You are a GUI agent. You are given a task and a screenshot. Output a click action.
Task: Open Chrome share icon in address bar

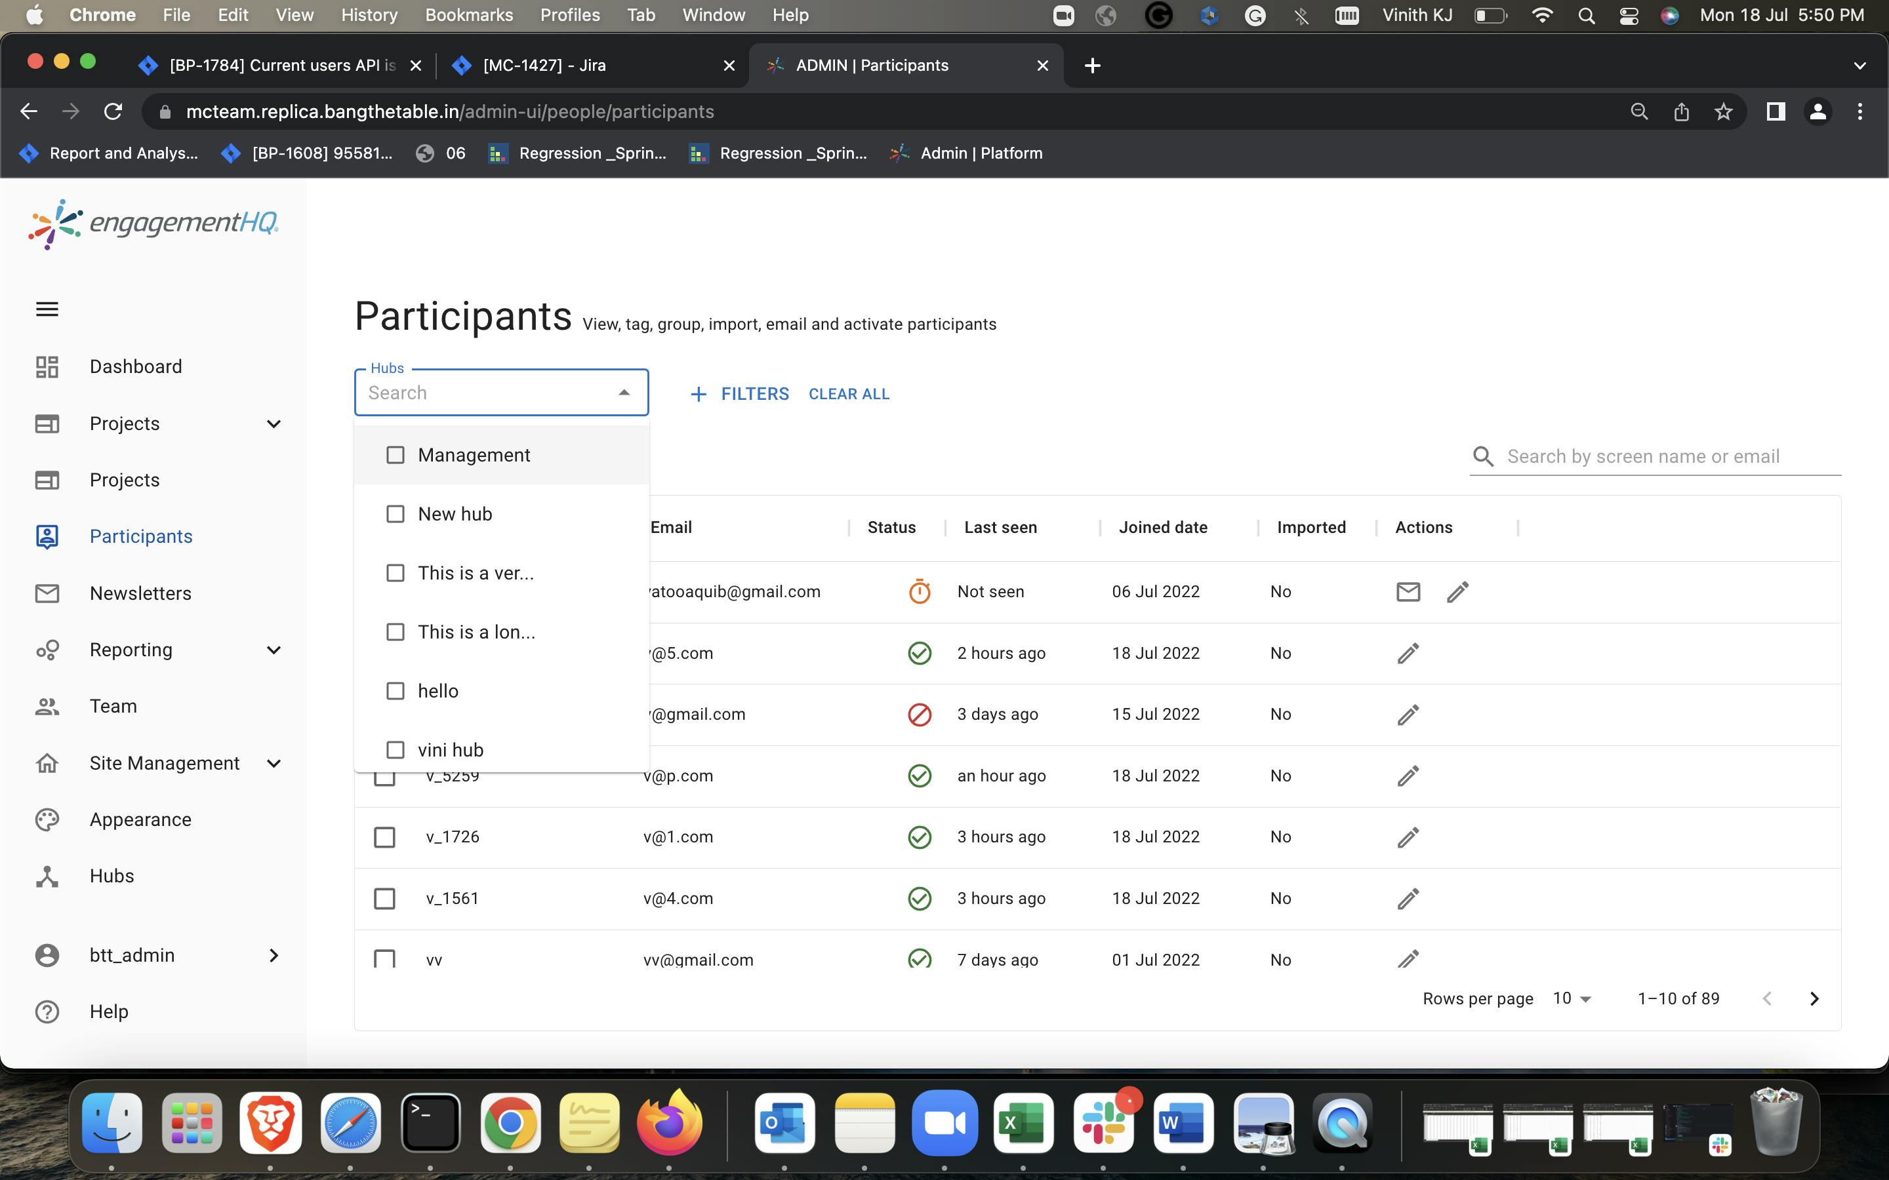click(1681, 111)
